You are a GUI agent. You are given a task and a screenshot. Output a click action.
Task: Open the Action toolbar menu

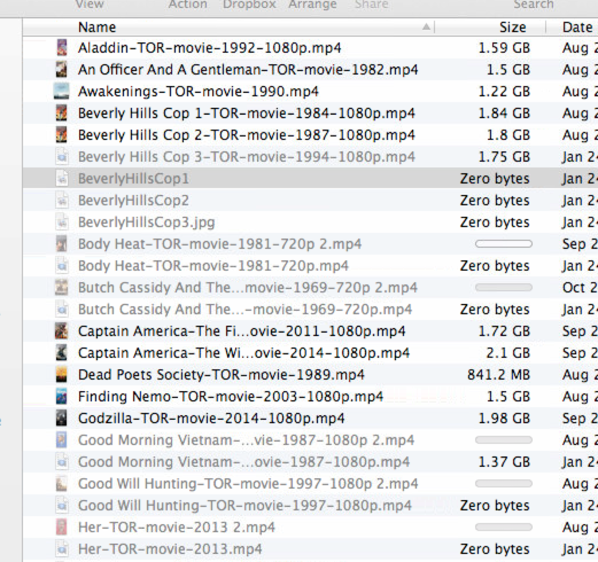coord(188,4)
